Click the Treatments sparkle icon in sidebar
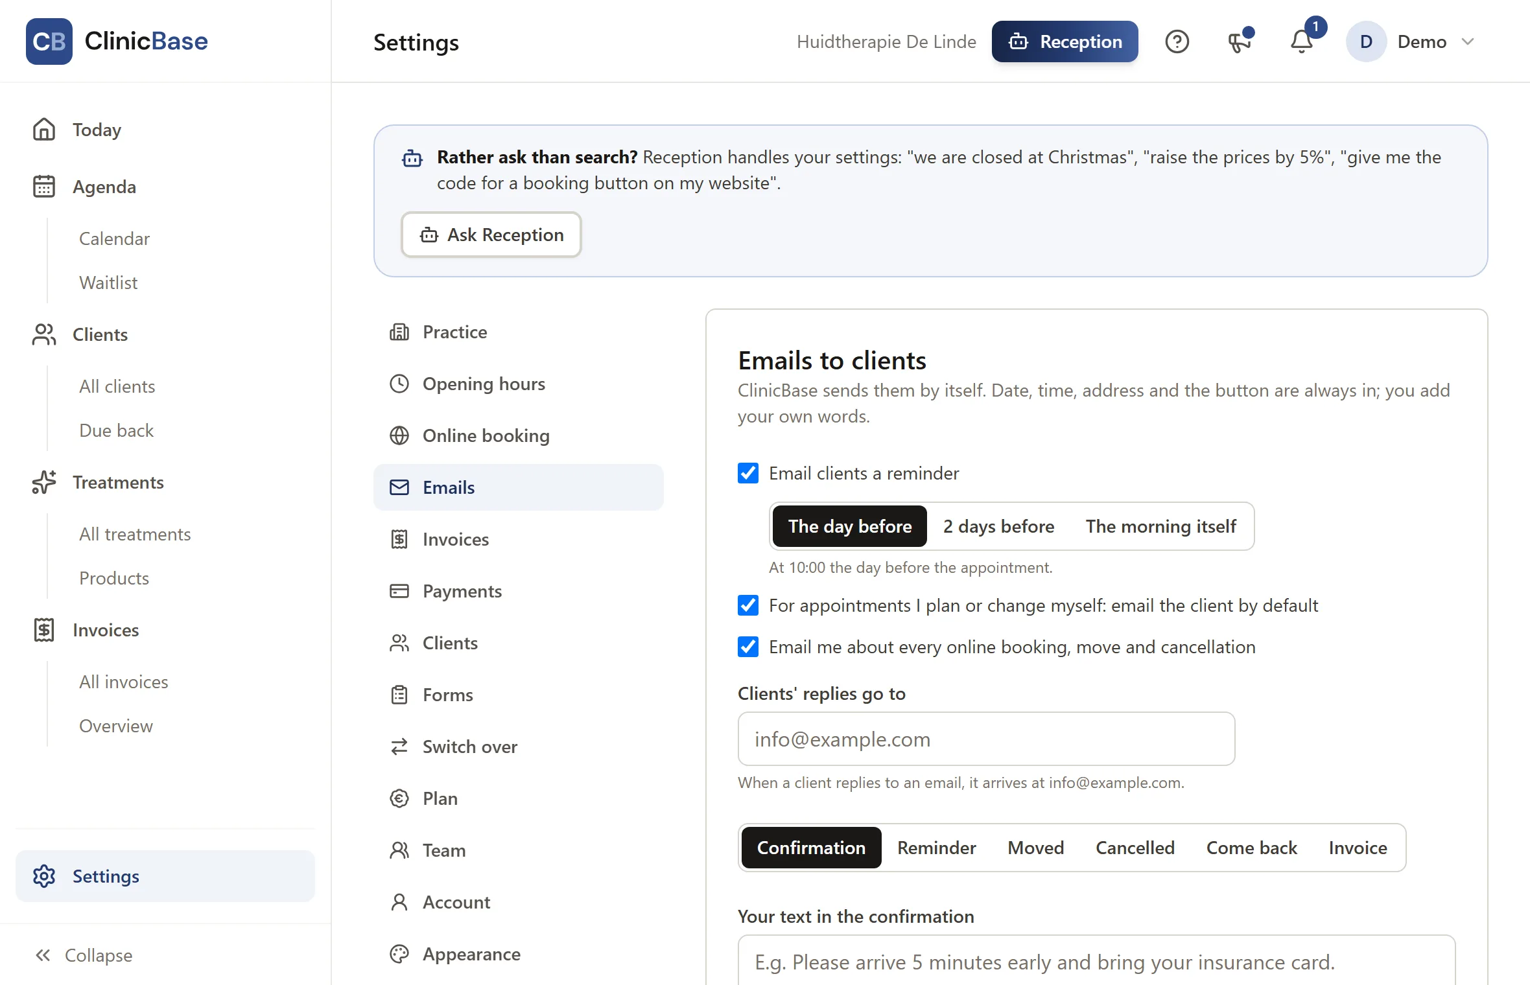 click(44, 482)
